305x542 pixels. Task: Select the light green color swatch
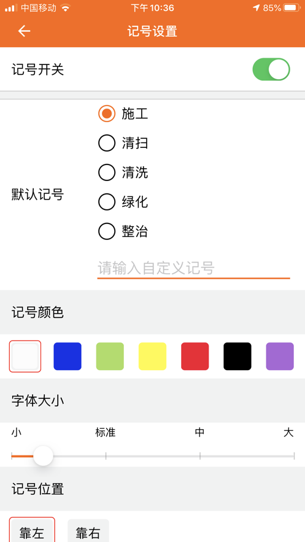point(110,357)
